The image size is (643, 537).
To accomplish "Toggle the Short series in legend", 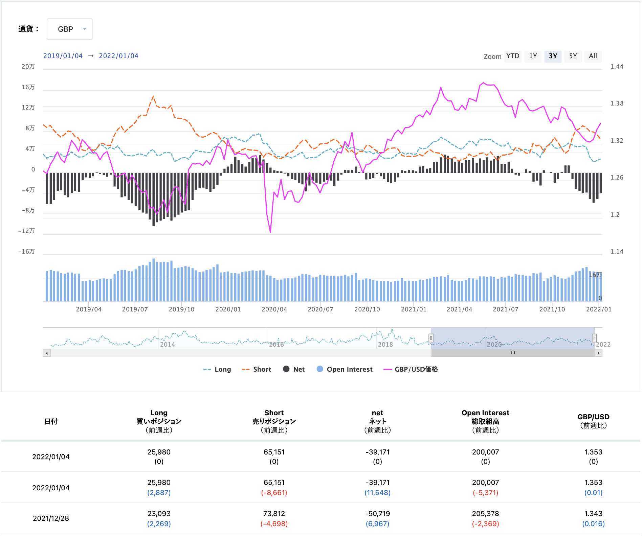I will click(x=257, y=369).
